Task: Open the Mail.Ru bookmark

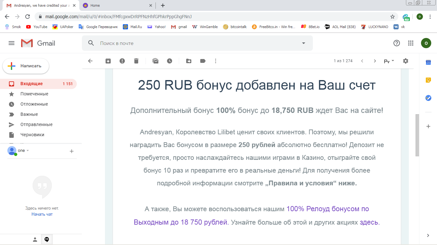Action: pyautogui.click(x=132, y=27)
